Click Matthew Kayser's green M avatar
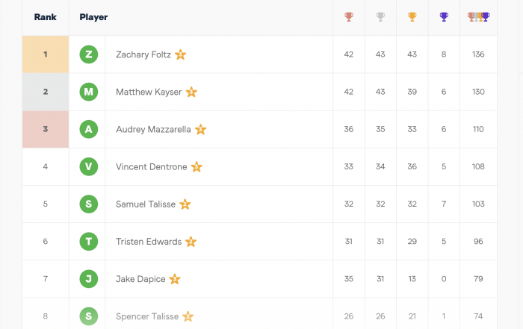Image resolution: width=523 pixels, height=329 pixels. [x=89, y=92]
